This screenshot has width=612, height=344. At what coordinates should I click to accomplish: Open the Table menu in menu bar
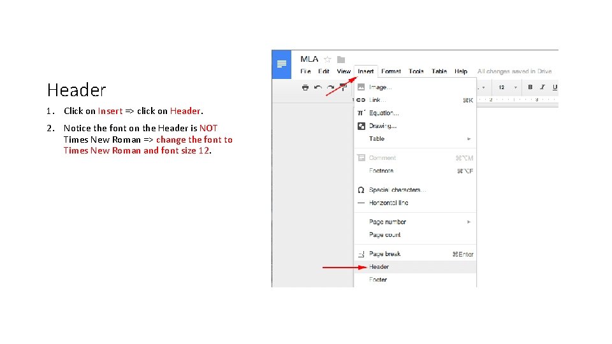439,71
